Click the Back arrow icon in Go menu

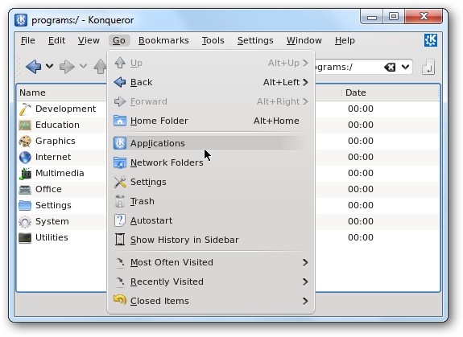120,82
